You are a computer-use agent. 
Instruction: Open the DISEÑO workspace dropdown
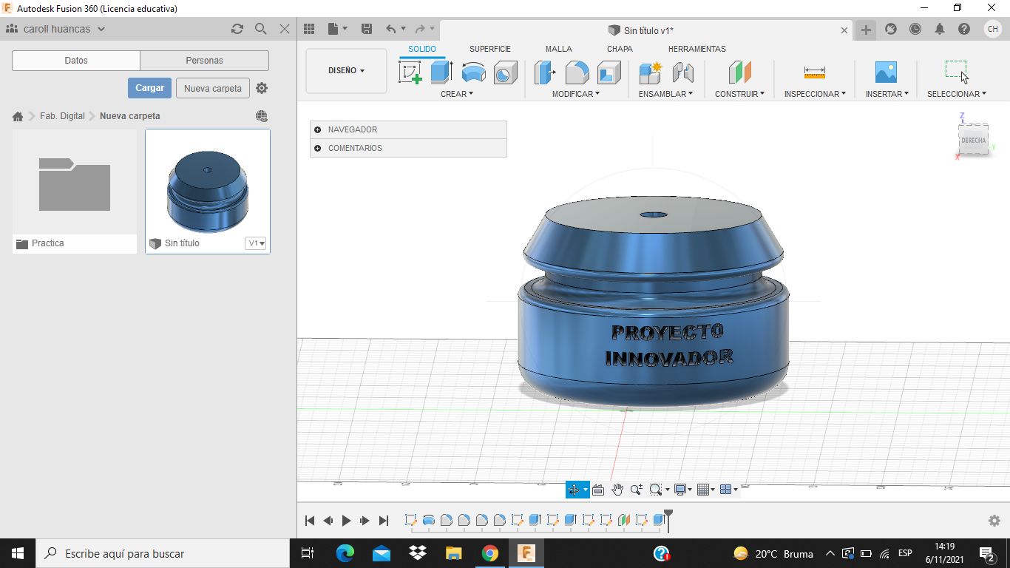[346, 71]
